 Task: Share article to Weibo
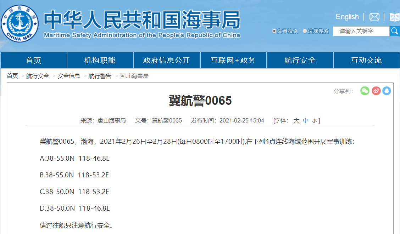[x=376, y=91]
